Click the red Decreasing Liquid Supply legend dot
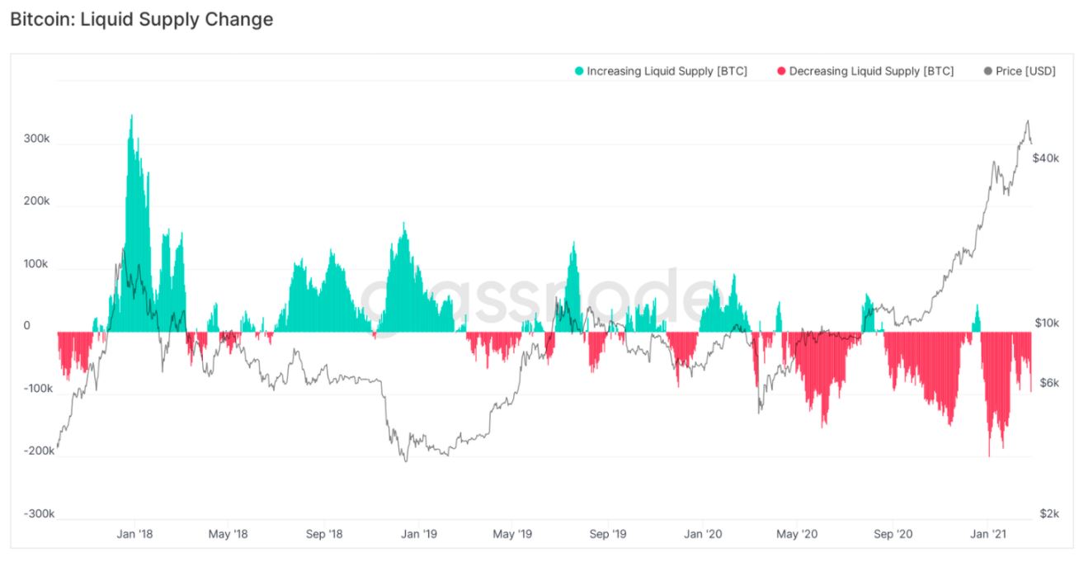 781,72
